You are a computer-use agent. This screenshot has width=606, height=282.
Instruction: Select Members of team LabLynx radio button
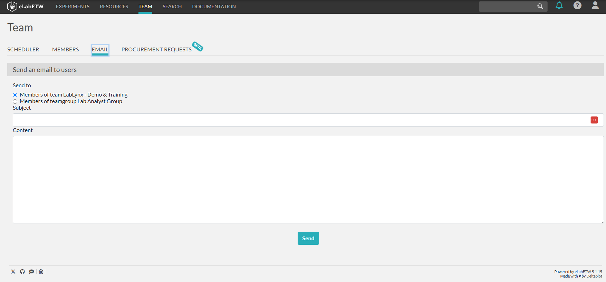[x=15, y=95]
